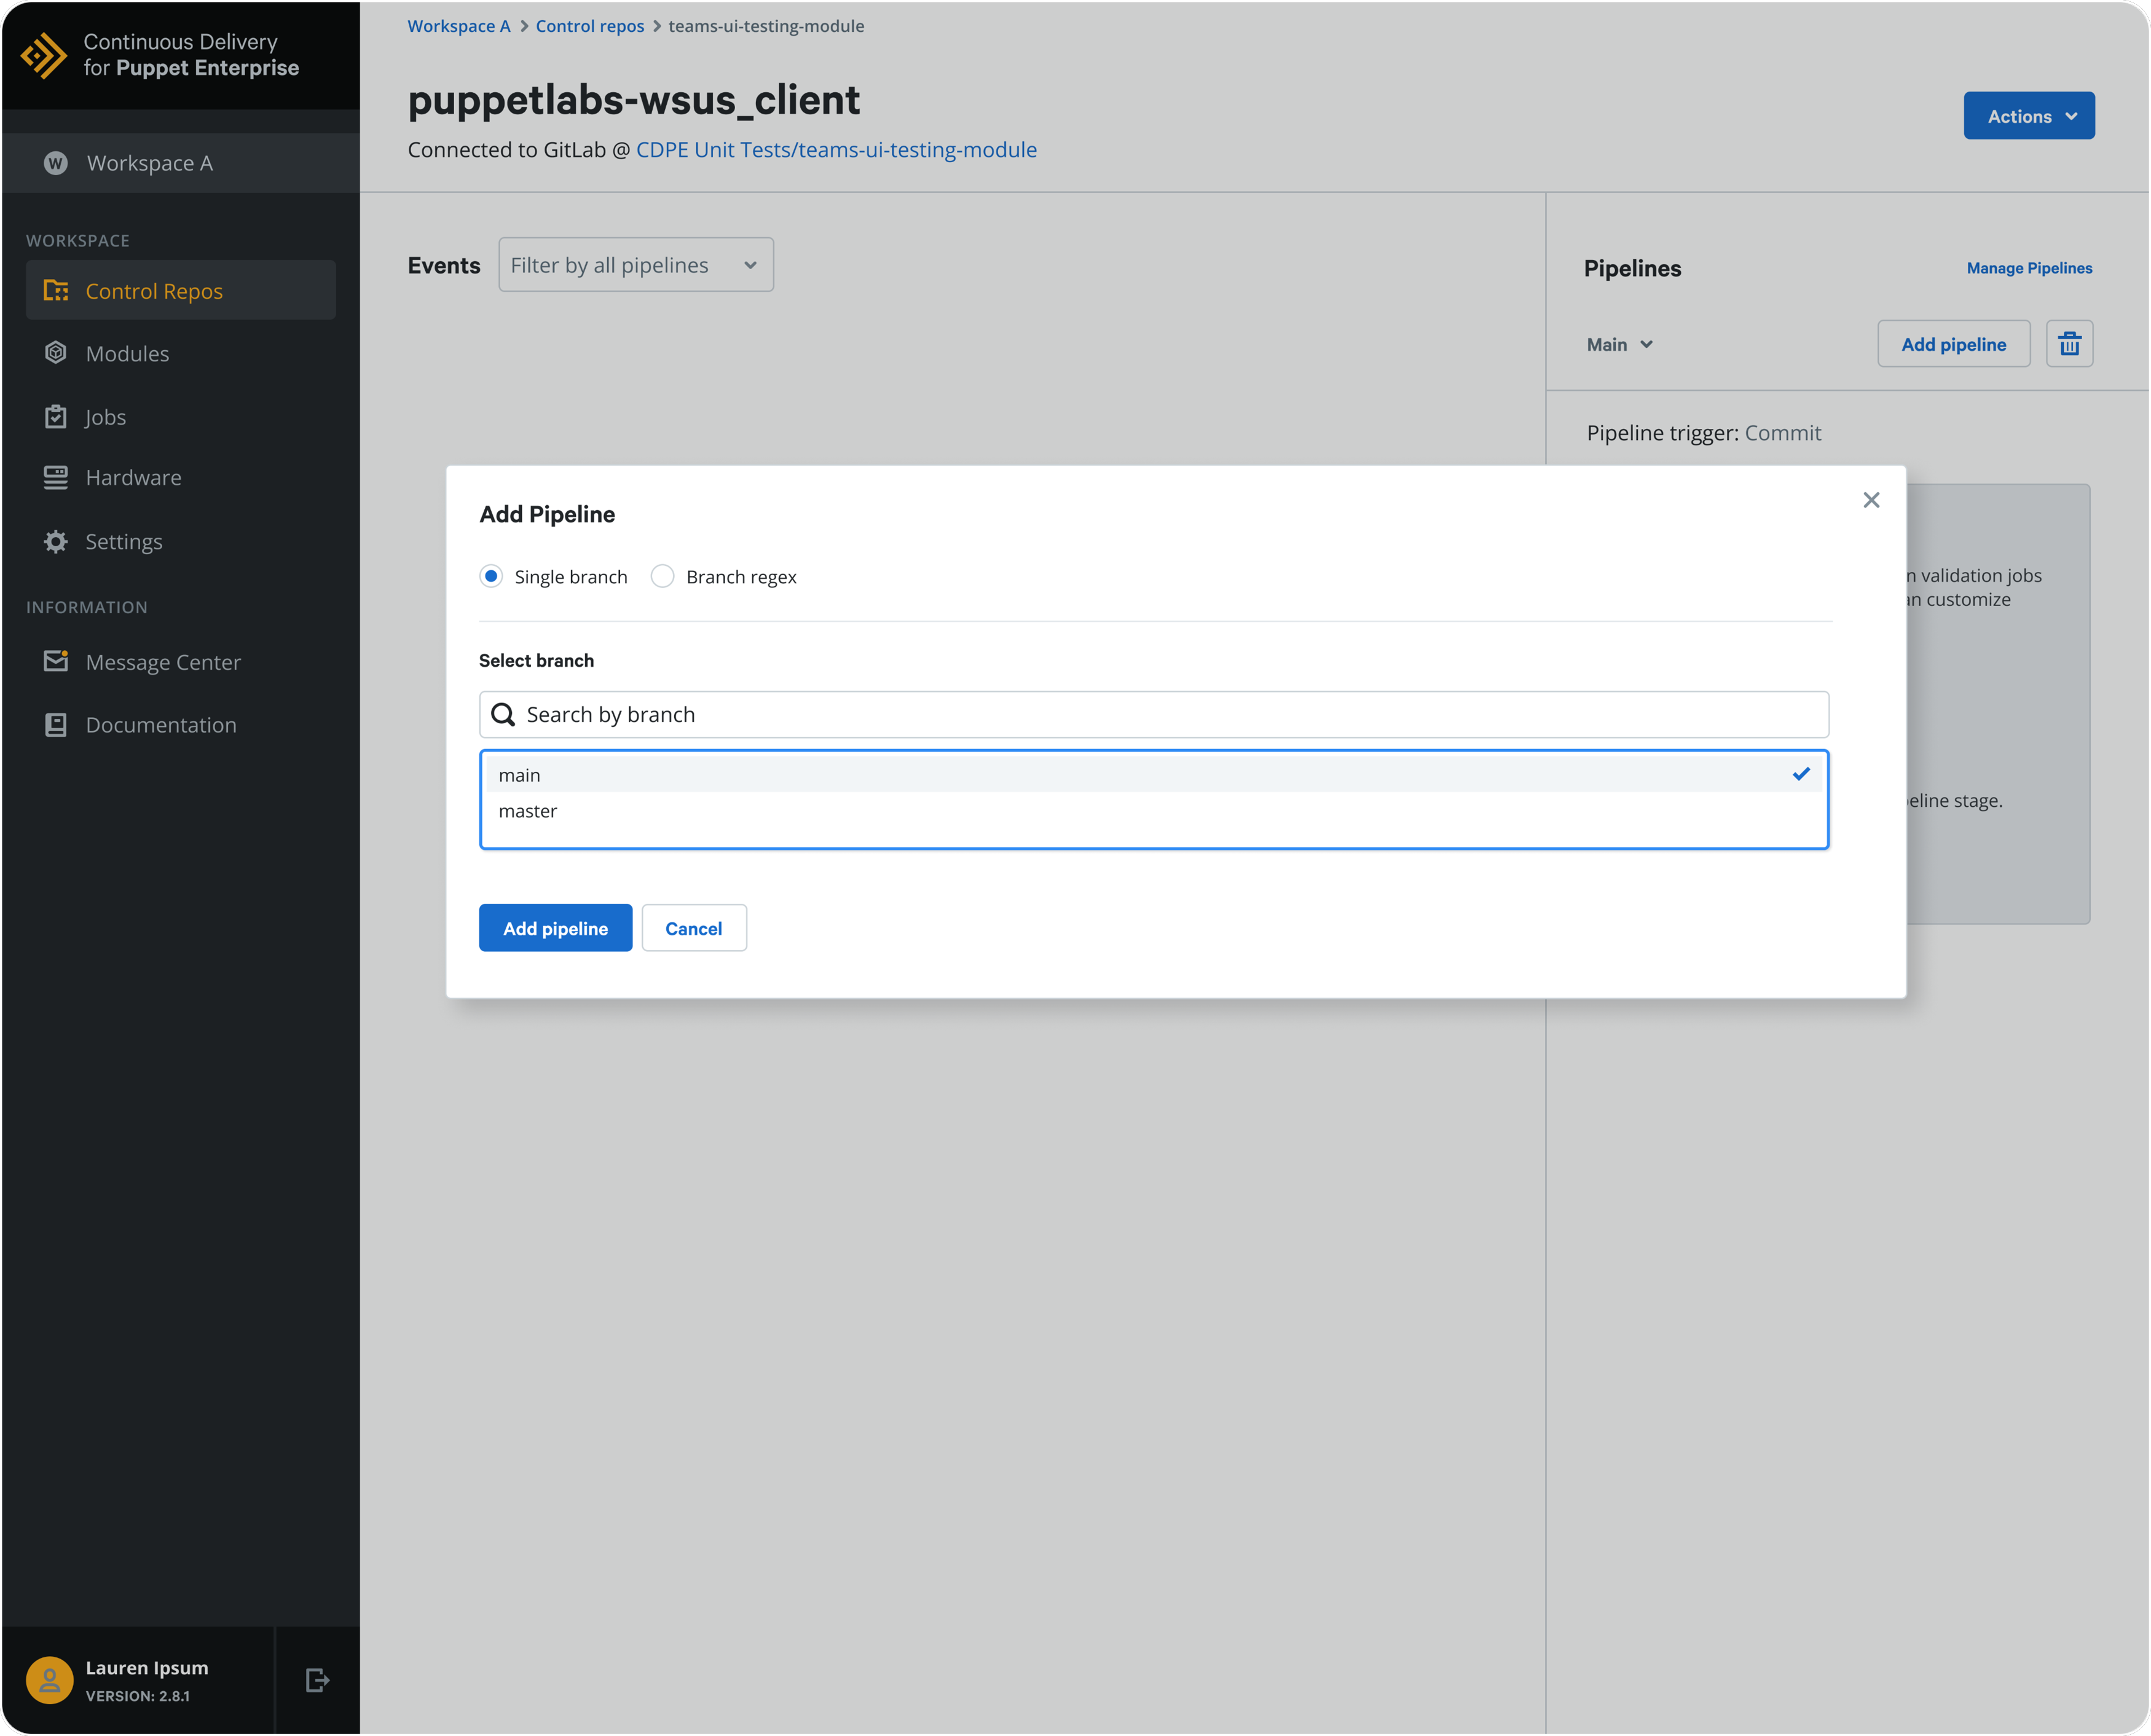Click the search magnifier icon
The width and height of the screenshot is (2151, 1736).
point(503,714)
